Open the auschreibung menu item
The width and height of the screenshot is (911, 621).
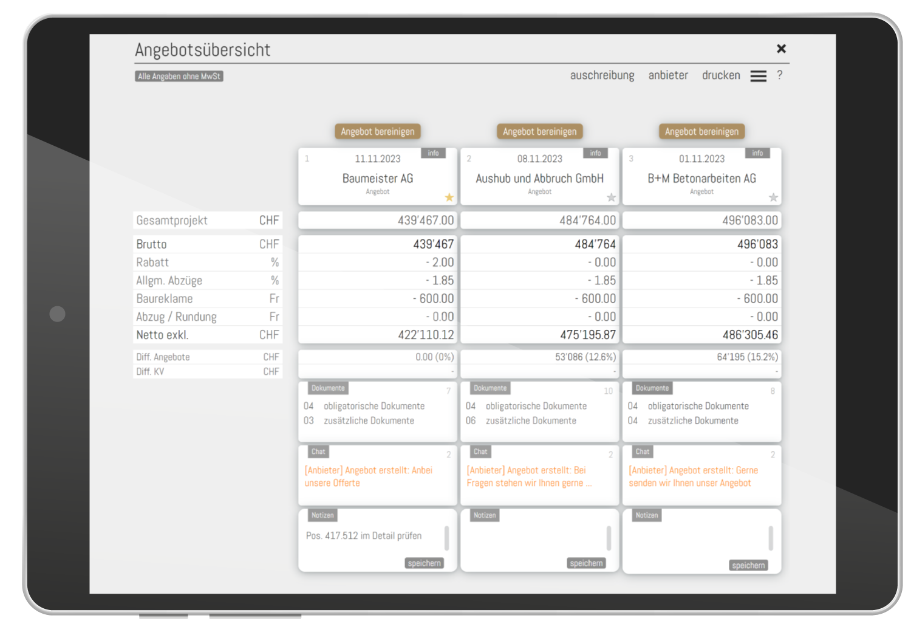(x=602, y=75)
